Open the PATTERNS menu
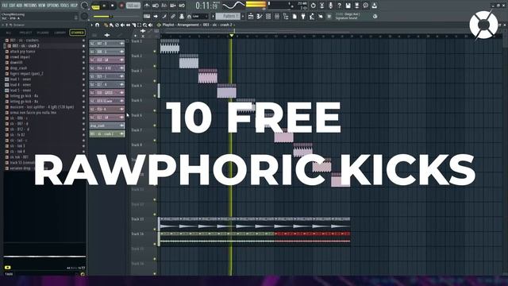The image size is (508, 286). (x=30, y=6)
